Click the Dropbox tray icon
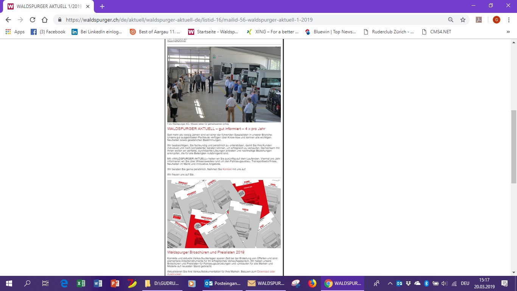 408,283
